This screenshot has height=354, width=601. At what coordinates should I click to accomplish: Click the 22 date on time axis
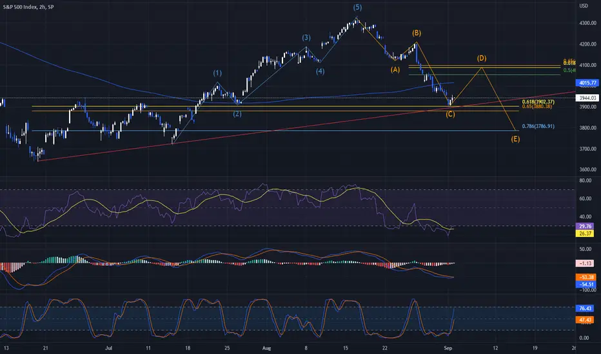(385, 348)
